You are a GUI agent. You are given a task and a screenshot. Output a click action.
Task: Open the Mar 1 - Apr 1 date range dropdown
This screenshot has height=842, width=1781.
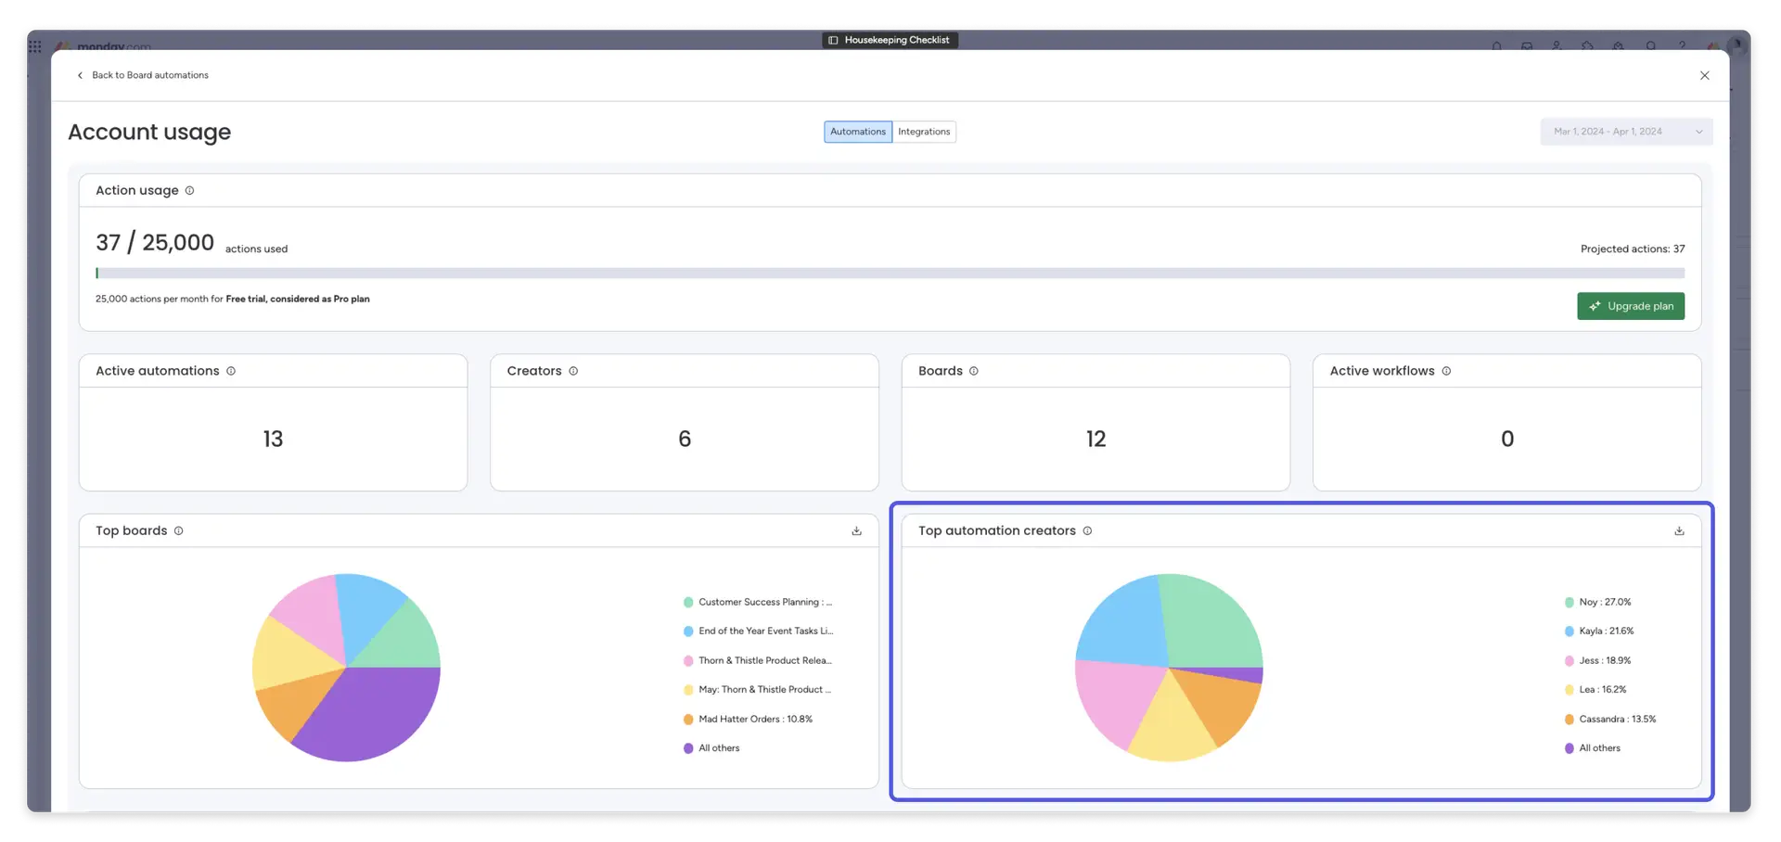tap(1626, 132)
